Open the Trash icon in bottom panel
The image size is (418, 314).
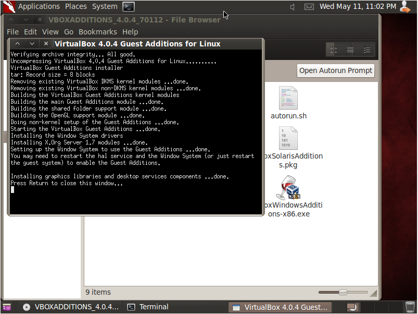[x=410, y=307]
